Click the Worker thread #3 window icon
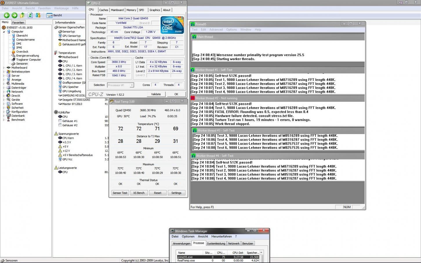Screen dimensions: 421x263 [x=194, y=130]
